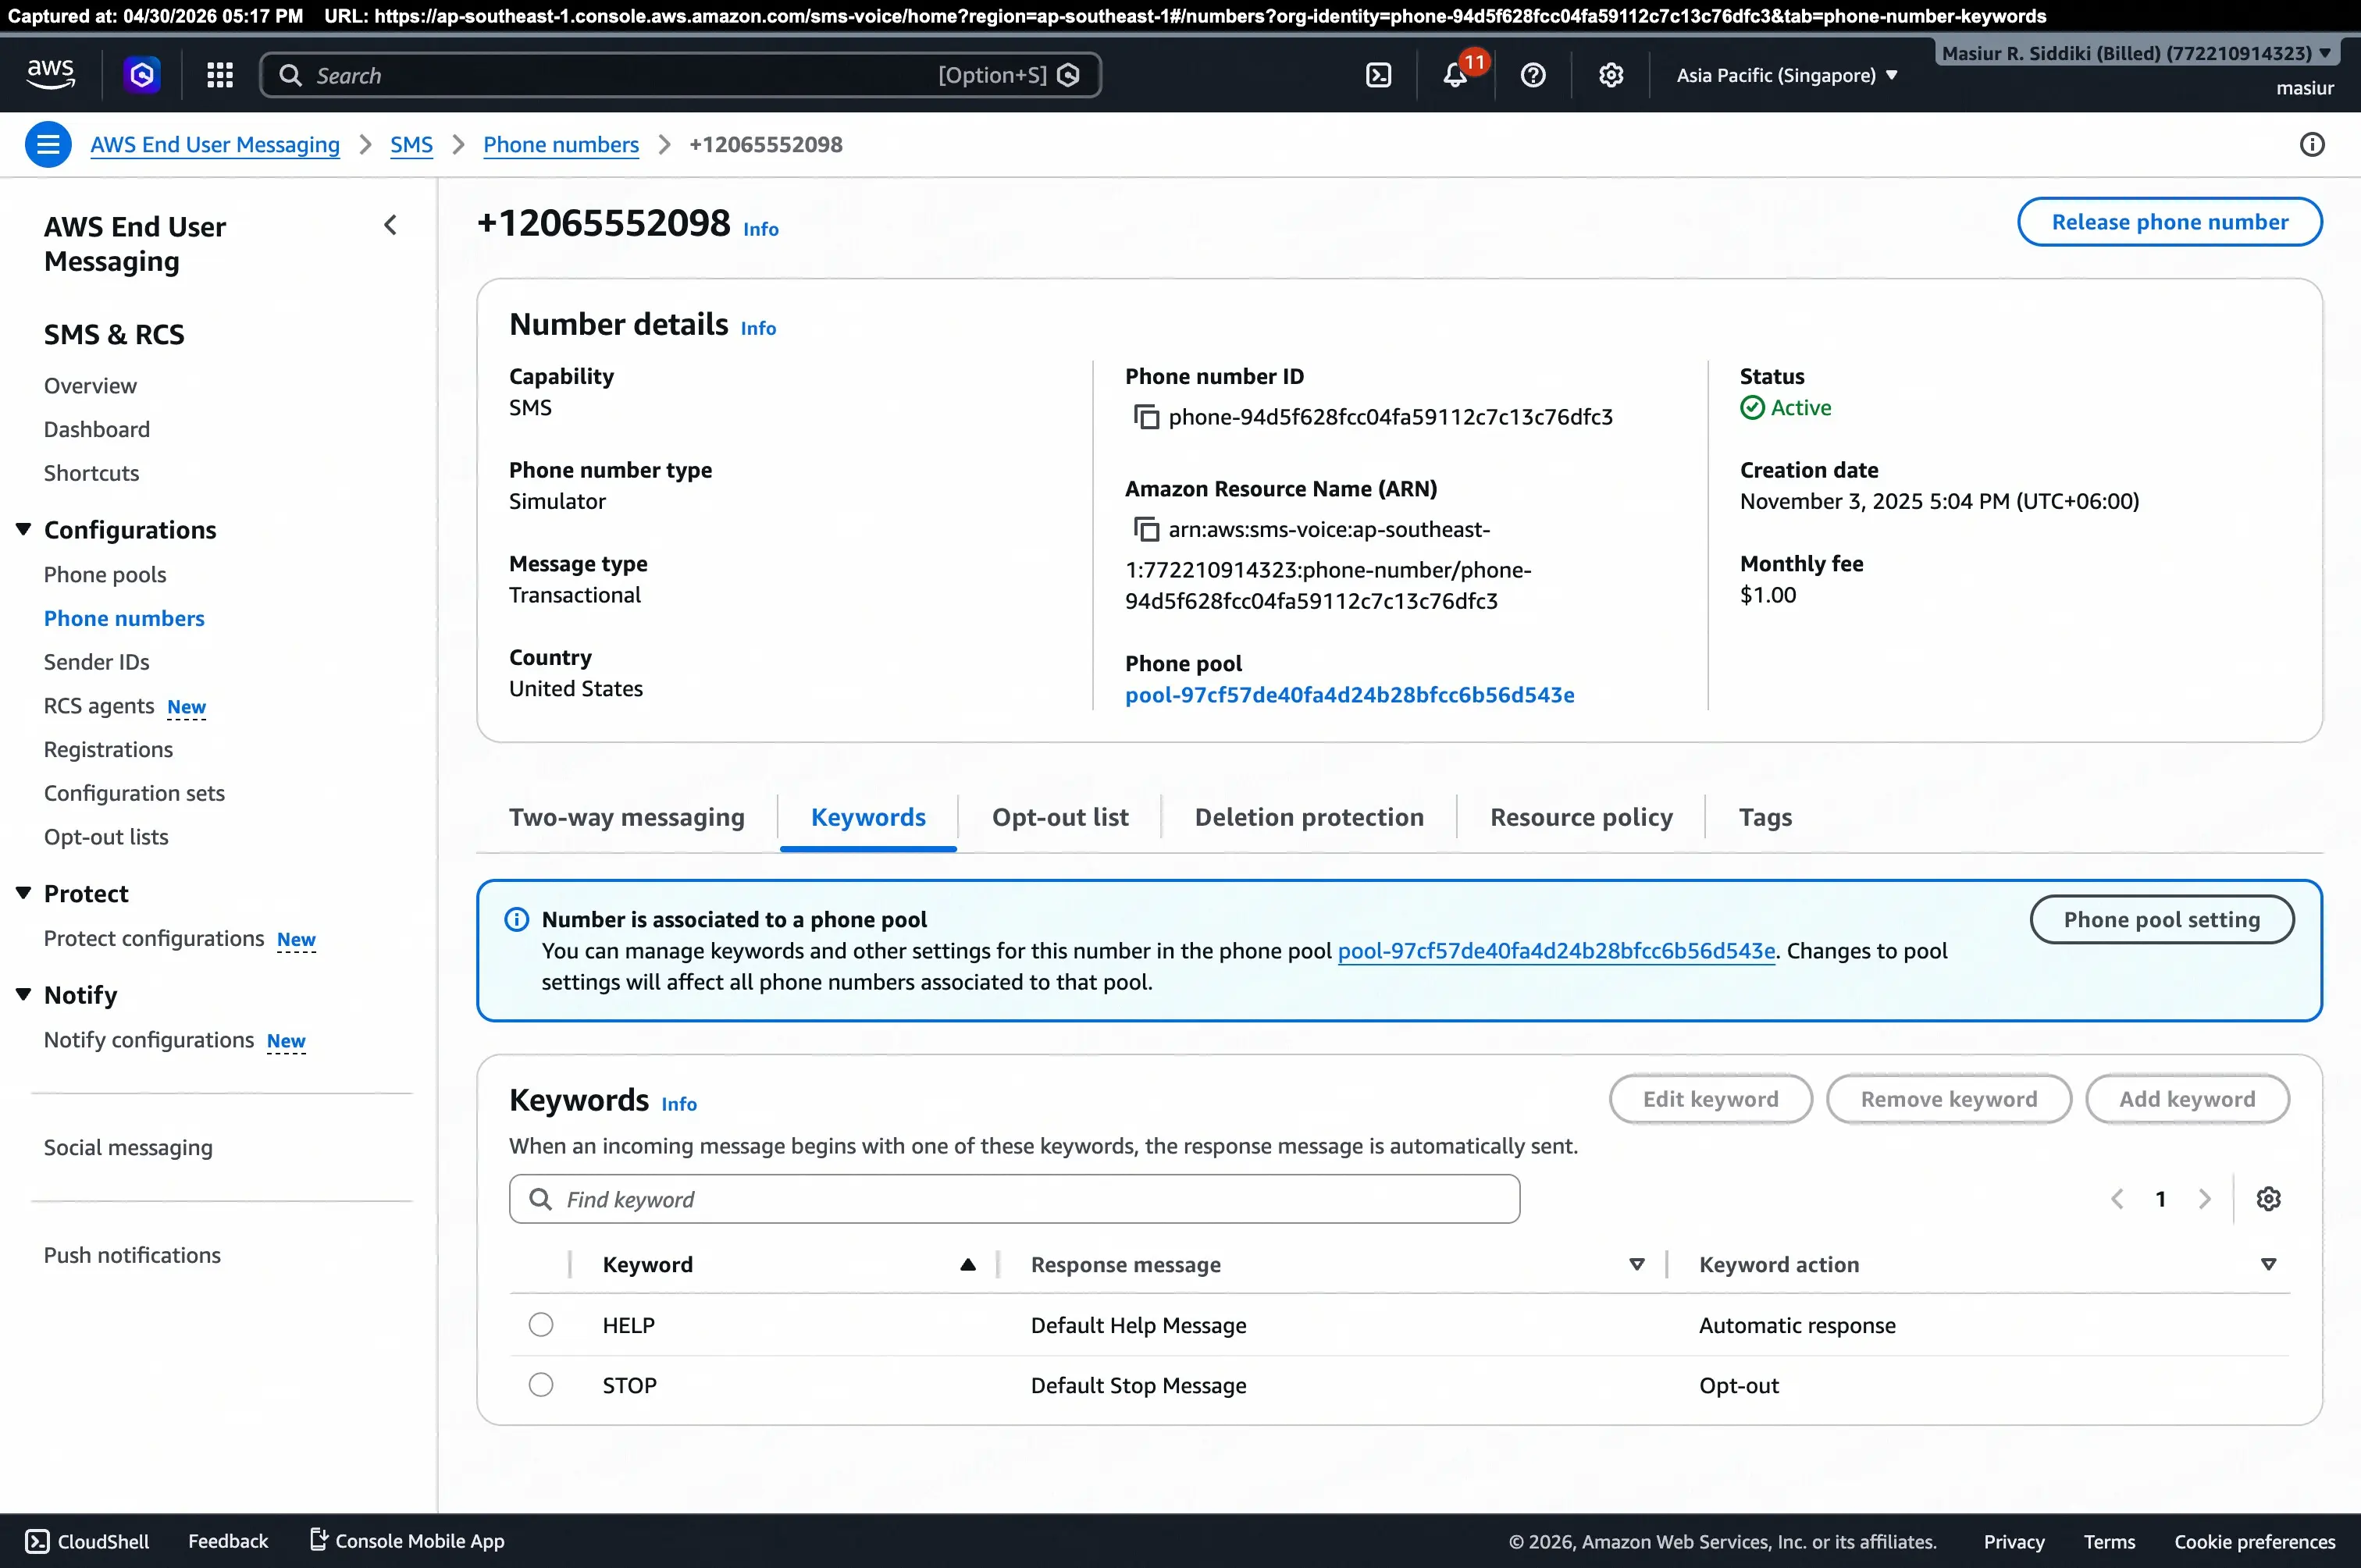Image resolution: width=2361 pixels, height=1568 pixels.
Task: Follow the pool link inside the info banner
Action: [1557, 951]
